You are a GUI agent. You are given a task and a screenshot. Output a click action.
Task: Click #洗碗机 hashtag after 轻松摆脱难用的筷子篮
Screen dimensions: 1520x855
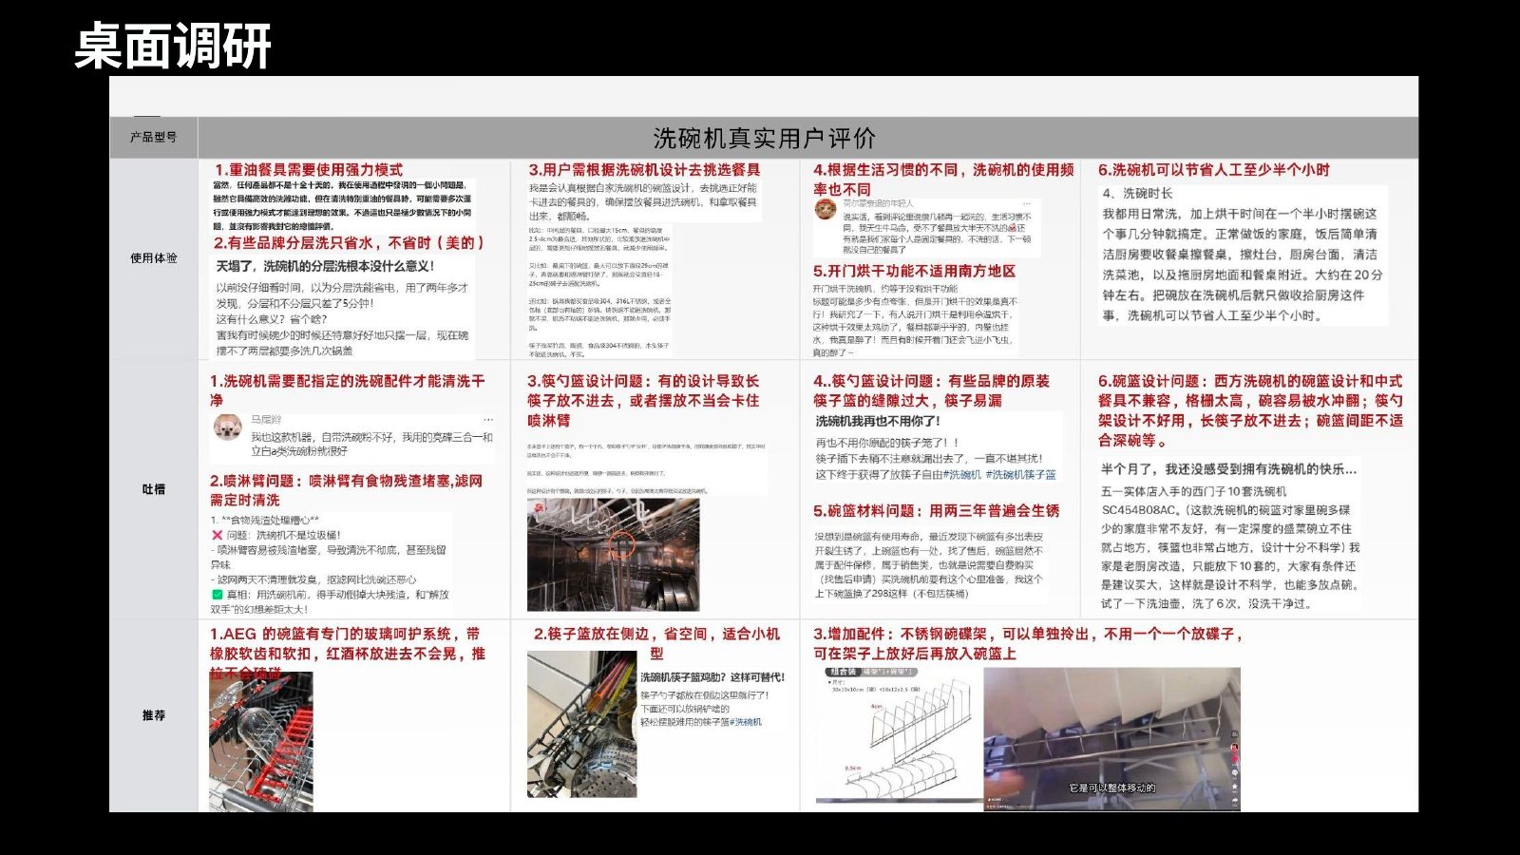click(x=745, y=722)
